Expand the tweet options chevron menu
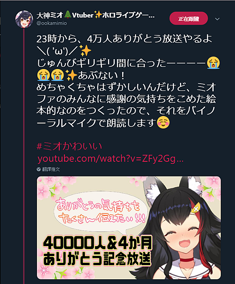 [217, 19]
